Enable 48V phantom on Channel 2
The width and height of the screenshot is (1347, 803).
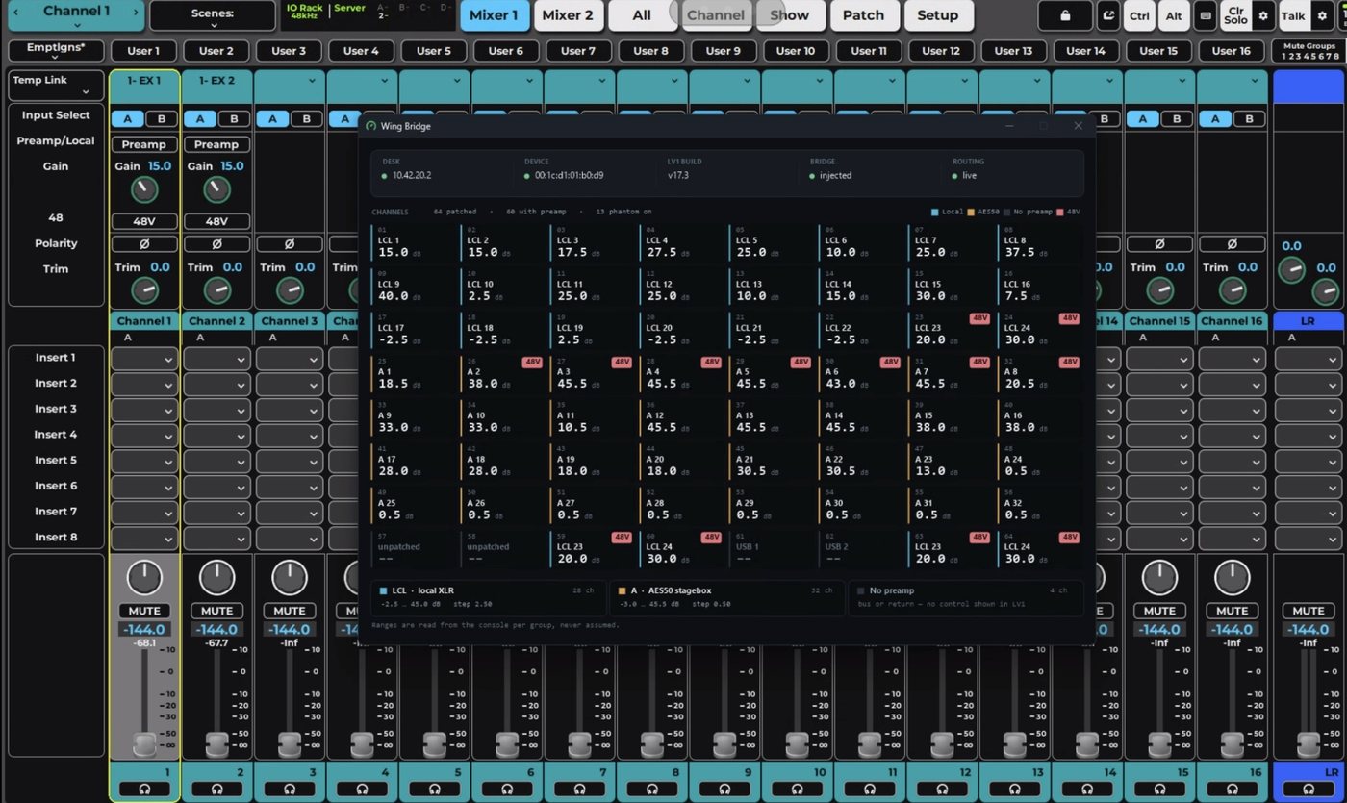pos(216,221)
